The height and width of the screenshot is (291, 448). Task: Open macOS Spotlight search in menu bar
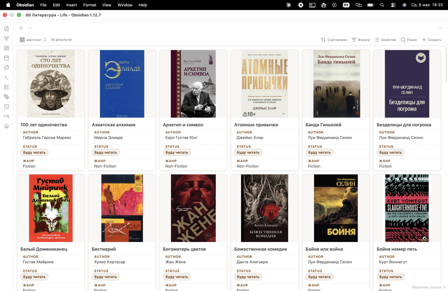tap(382, 5)
